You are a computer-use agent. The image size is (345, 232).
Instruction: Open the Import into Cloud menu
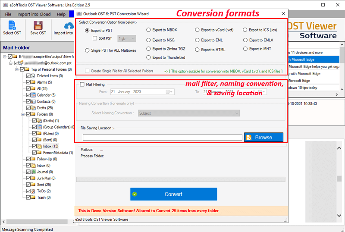point(34,14)
